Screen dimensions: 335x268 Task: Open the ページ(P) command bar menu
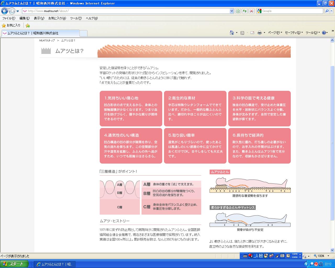click(275, 33)
